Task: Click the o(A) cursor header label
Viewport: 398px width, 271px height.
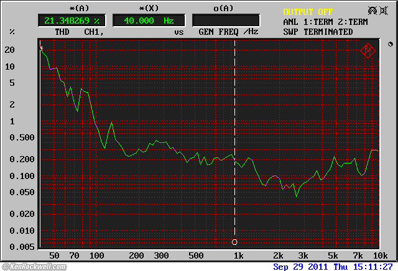Action: [223, 8]
